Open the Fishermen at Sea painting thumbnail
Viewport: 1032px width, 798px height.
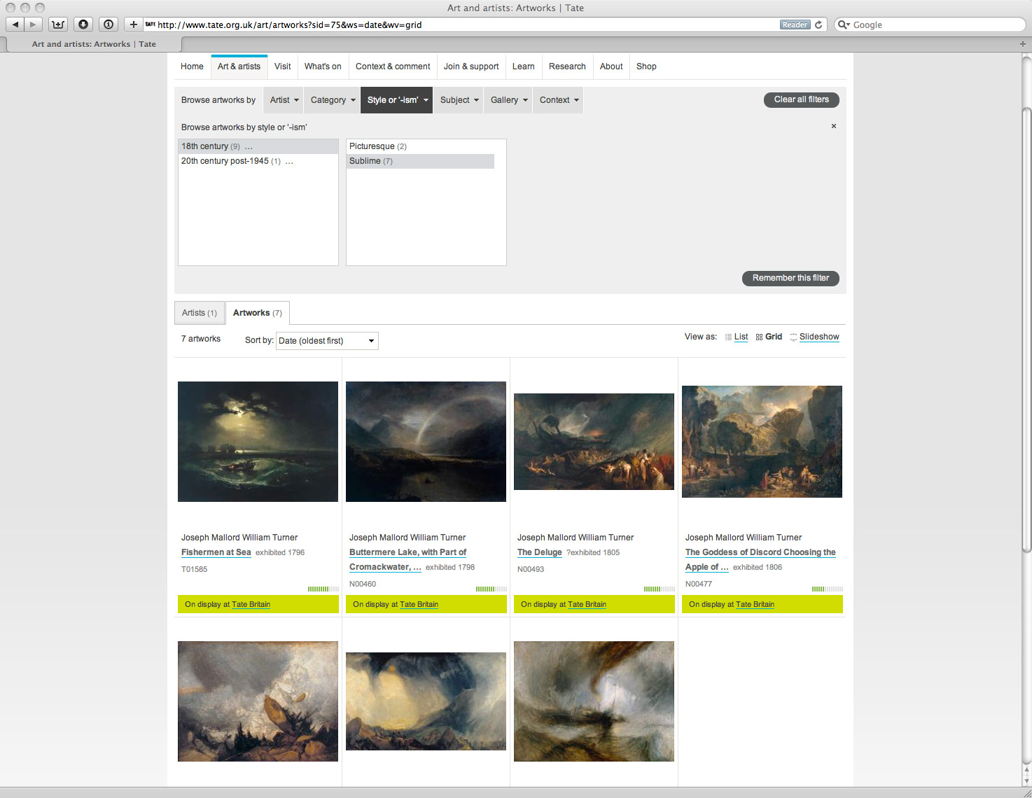click(258, 442)
